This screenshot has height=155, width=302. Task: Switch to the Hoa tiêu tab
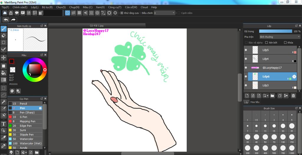[255, 102]
